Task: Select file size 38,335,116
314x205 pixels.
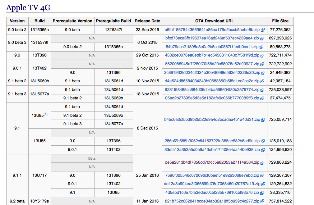Action: (280, 192)
